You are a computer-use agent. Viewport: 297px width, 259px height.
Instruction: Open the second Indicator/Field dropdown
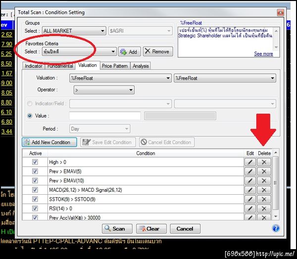(x=225, y=104)
